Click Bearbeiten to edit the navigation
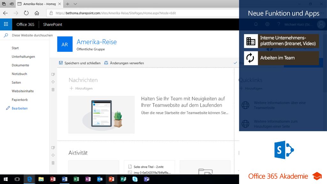This screenshot has width=327, height=184. tap(19, 108)
